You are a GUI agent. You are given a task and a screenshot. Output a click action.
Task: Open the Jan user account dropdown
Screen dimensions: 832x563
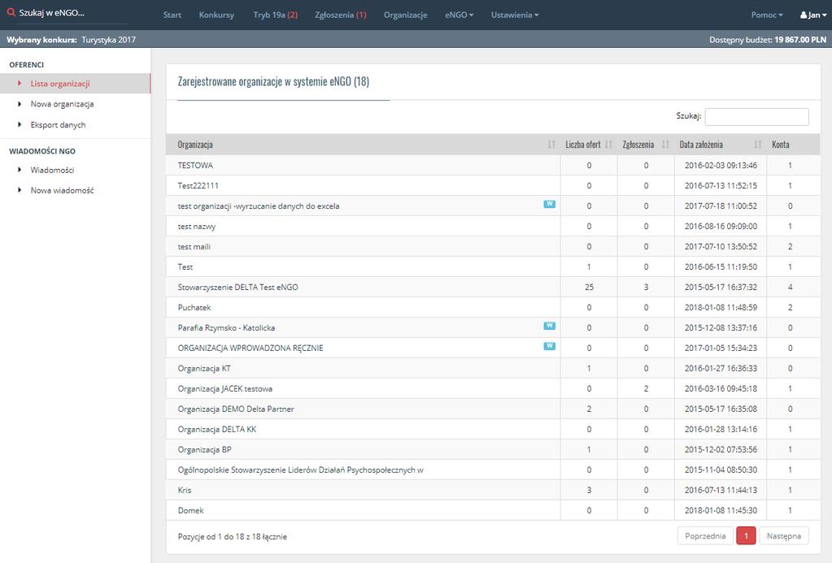coord(813,15)
